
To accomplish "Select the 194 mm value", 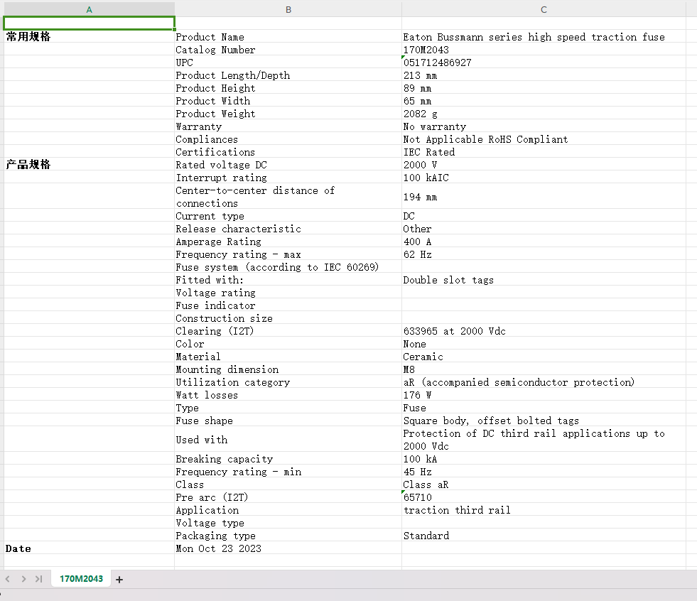I will pyautogui.click(x=544, y=197).
